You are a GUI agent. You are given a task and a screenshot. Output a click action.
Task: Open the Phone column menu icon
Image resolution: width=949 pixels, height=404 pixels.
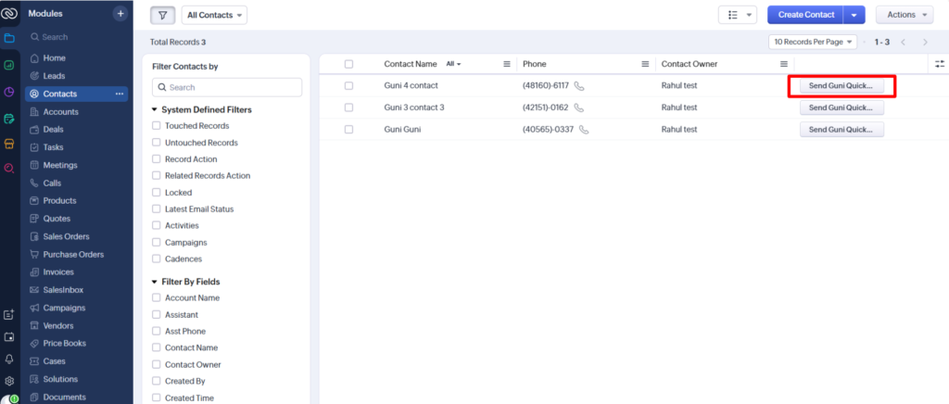click(645, 64)
